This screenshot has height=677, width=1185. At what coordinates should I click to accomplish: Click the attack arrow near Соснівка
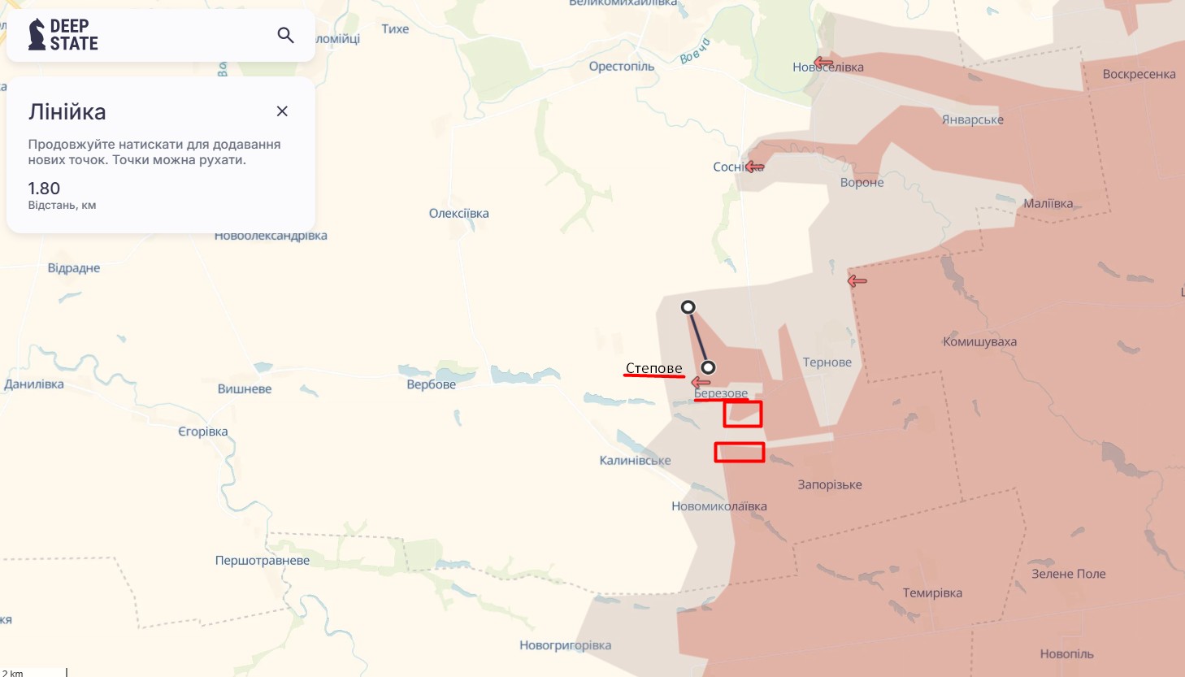(754, 167)
